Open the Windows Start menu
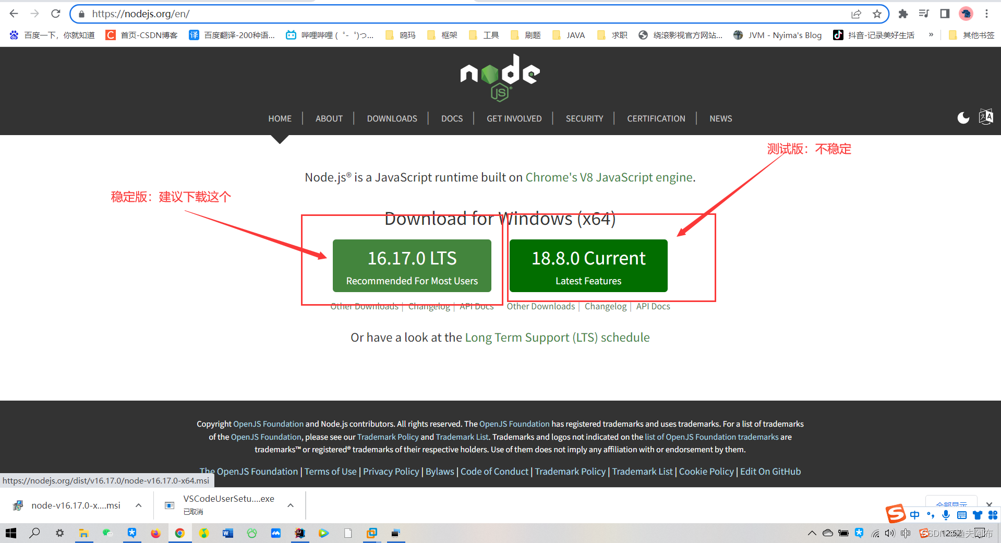 pyautogui.click(x=11, y=533)
